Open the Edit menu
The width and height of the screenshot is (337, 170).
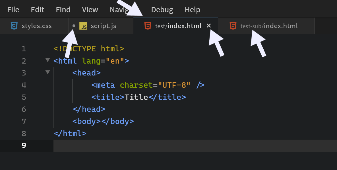pos(37,9)
